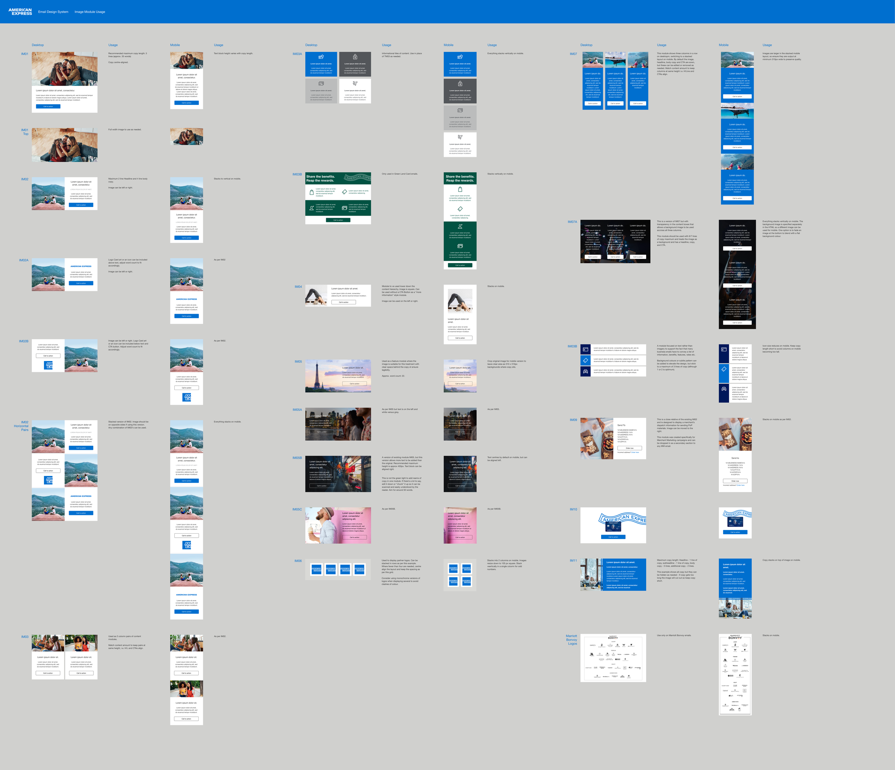
Task: Click the IM06 module label
Action: 298,561
